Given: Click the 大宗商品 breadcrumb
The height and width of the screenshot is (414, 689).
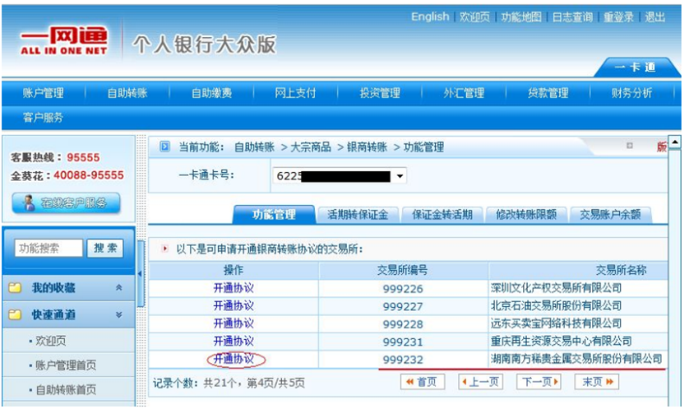Looking at the screenshot, I should (311, 147).
